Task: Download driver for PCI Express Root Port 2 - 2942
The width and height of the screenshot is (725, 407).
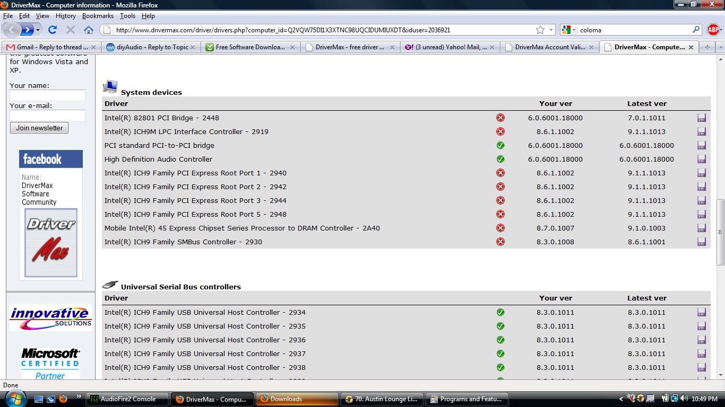Action: [701, 187]
